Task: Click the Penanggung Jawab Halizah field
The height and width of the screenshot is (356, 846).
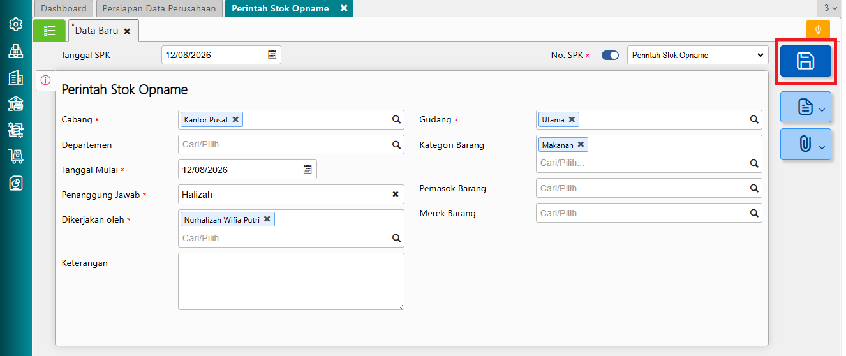Action: click(291, 195)
